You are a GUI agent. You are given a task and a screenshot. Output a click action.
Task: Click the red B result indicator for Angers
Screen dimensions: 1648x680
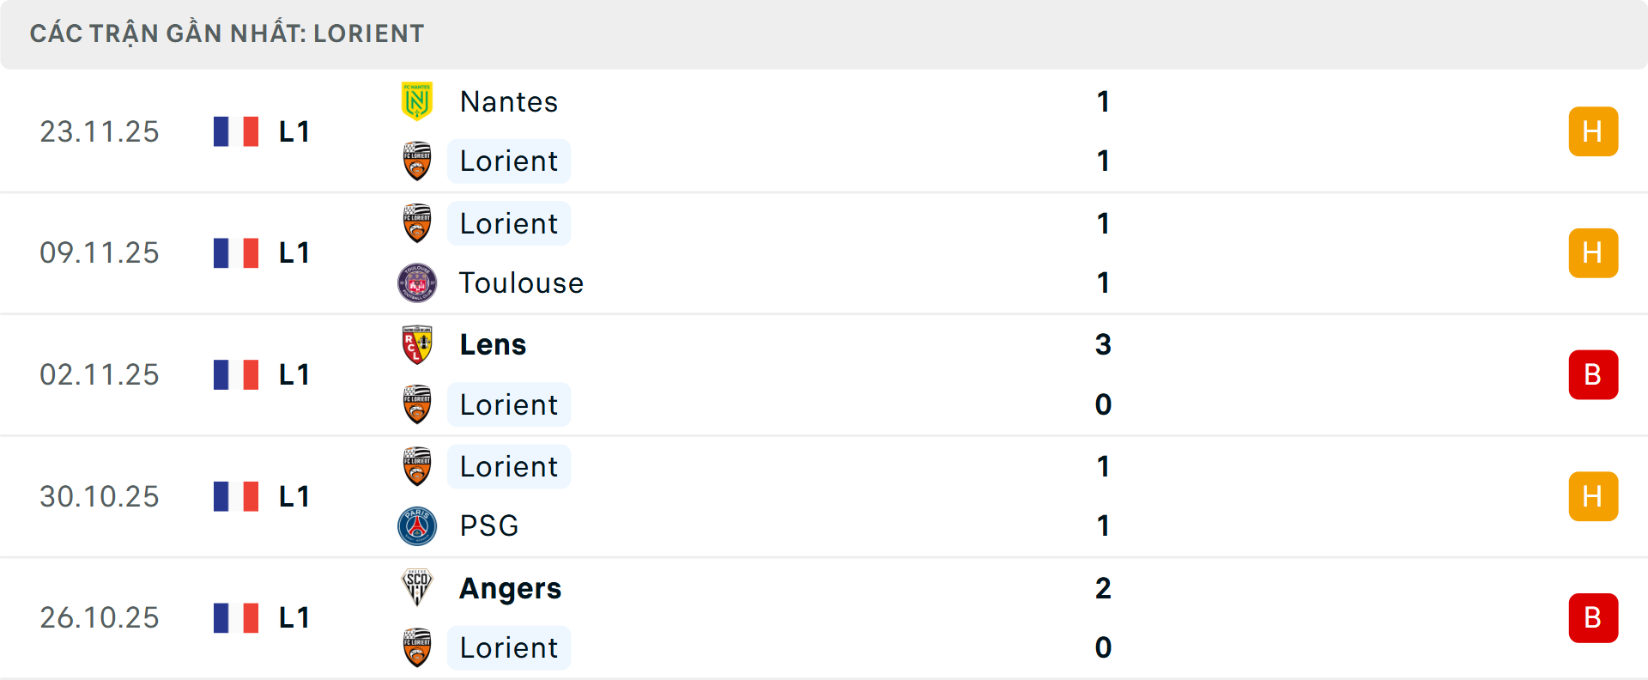1593,618
